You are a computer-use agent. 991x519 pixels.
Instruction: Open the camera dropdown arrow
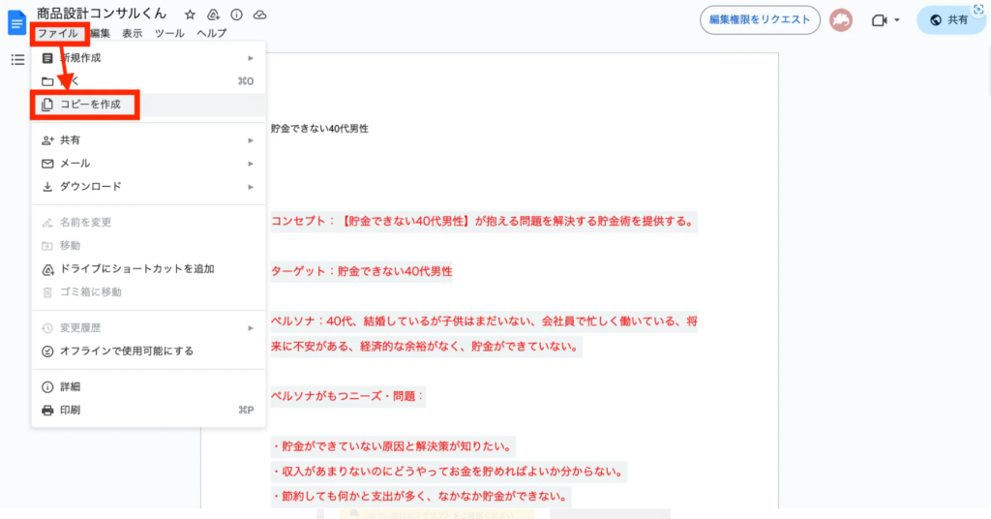point(897,20)
